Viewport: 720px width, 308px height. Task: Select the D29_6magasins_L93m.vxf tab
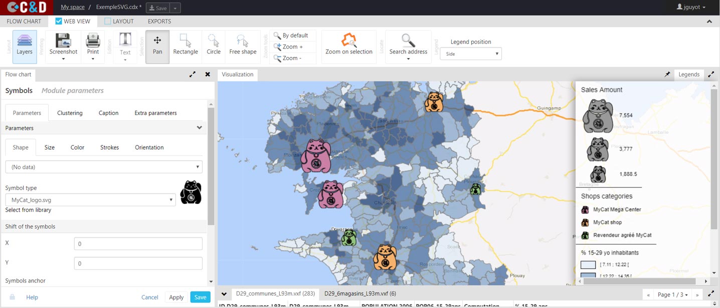point(360,293)
